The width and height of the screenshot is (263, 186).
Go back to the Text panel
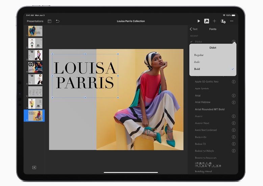click(x=193, y=29)
